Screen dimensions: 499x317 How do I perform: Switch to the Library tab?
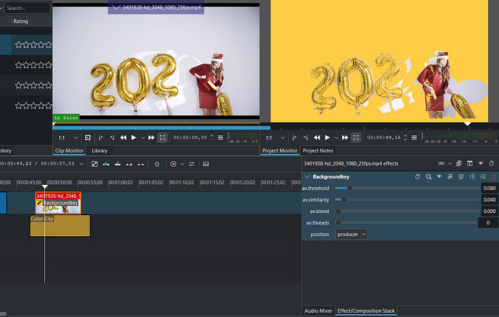[99, 151]
